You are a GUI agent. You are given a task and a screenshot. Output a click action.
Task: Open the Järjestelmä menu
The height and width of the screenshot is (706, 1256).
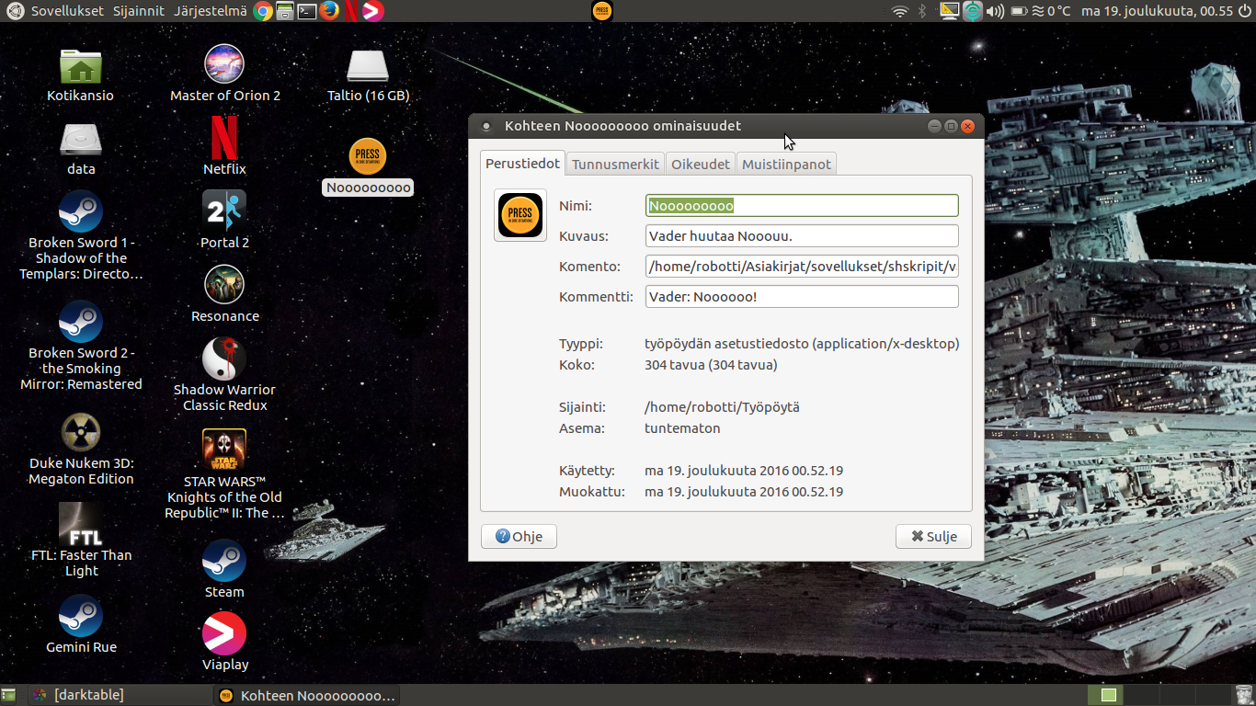click(209, 11)
